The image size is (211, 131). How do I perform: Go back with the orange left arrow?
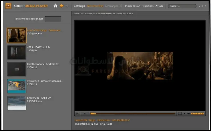(61, 6)
